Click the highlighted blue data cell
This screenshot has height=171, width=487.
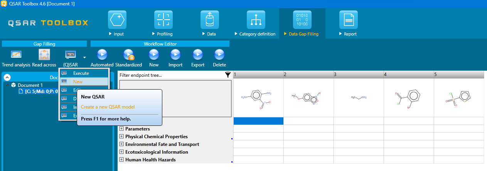(258, 121)
